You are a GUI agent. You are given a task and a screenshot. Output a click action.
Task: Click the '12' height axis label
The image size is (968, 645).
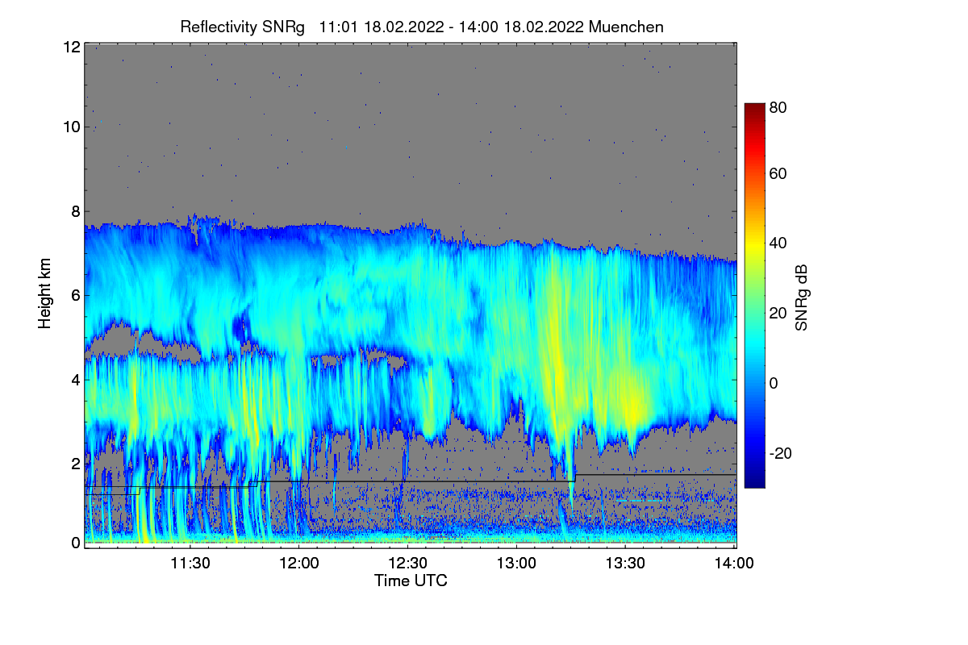click(70, 48)
